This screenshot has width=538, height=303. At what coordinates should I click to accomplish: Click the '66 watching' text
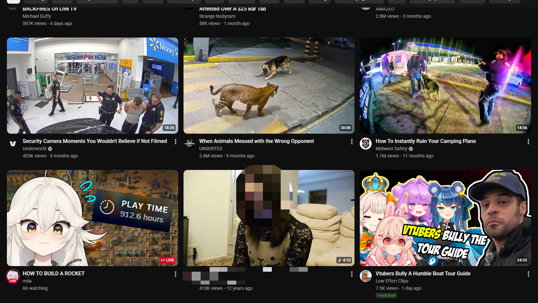click(x=35, y=288)
